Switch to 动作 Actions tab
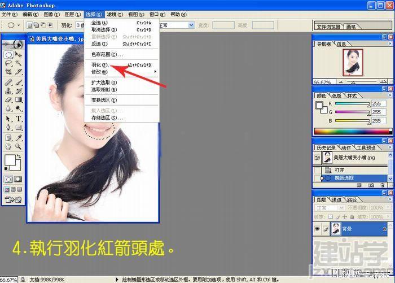The width and height of the screenshot is (395, 283). point(346,147)
